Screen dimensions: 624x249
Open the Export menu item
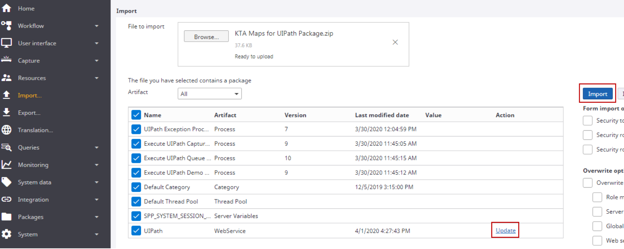tap(29, 113)
